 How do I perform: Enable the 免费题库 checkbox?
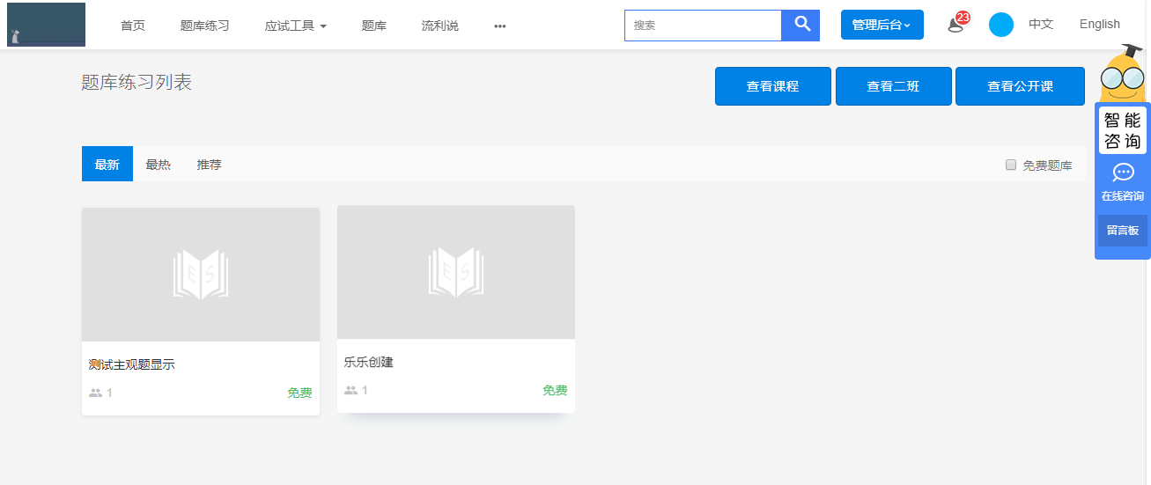(x=1011, y=165)
